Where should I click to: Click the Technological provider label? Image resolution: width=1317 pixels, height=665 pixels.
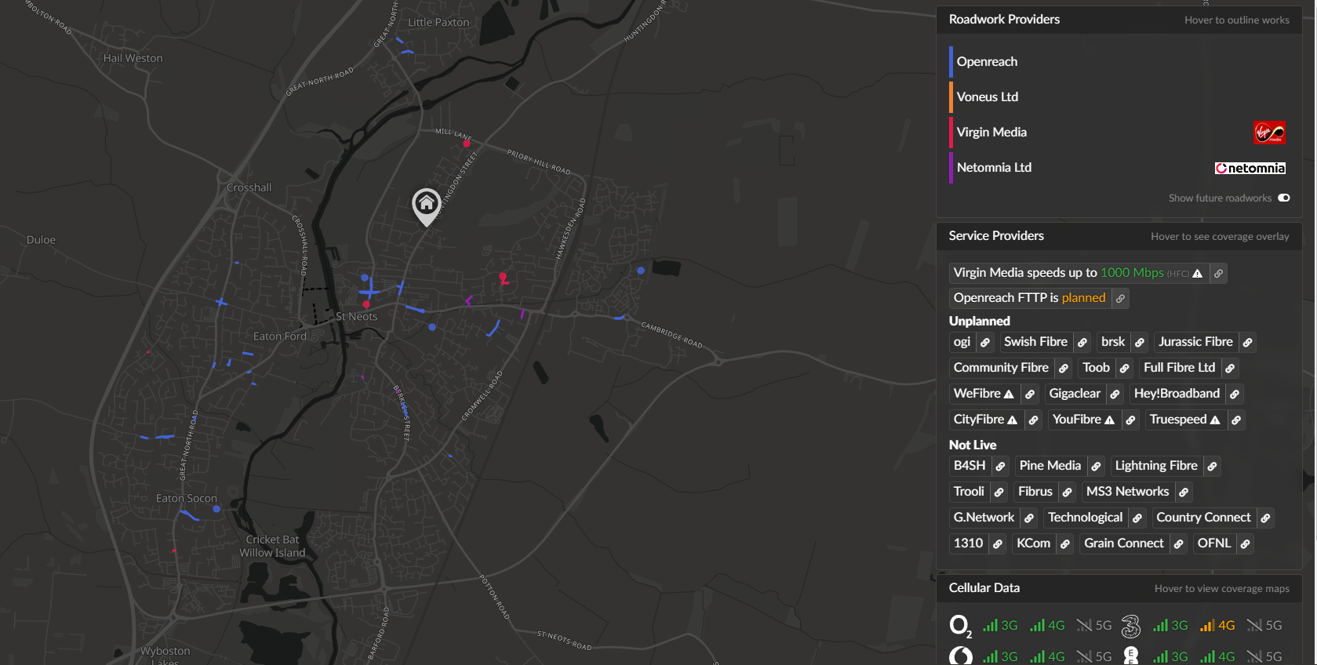coord(1085,518)
